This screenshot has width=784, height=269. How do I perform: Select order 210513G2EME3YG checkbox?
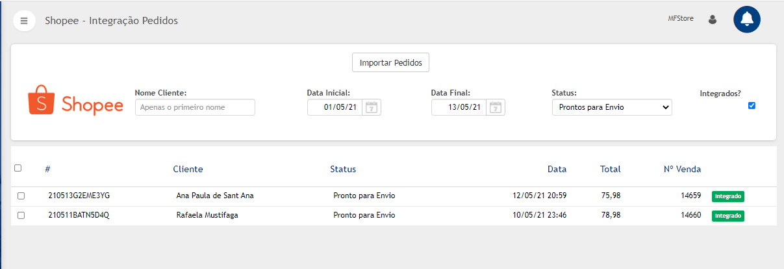pos(21,196)
